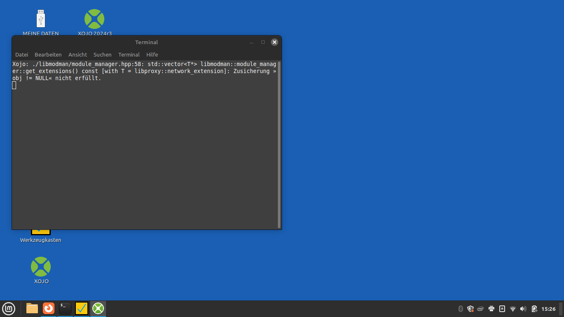Click the Terminal vertical scrollbar
Screen dimensions: 564x317
[x=279, y=144]
